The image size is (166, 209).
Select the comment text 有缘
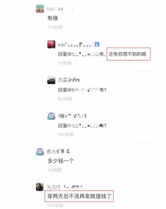(53, 18)
